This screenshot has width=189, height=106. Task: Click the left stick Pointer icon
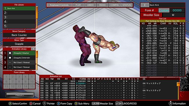pos(45,103)
